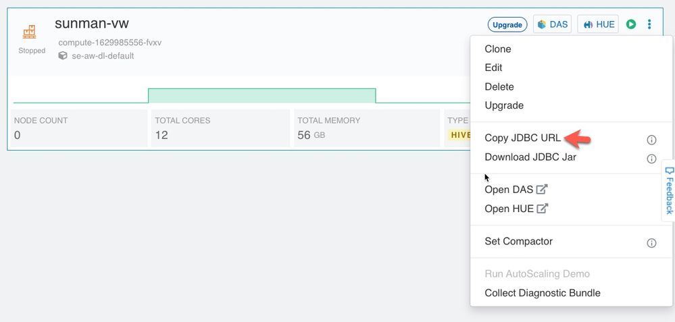Select Clone from the context menu
The width and height of the screenshot is (675, 322).
point(498,49)
